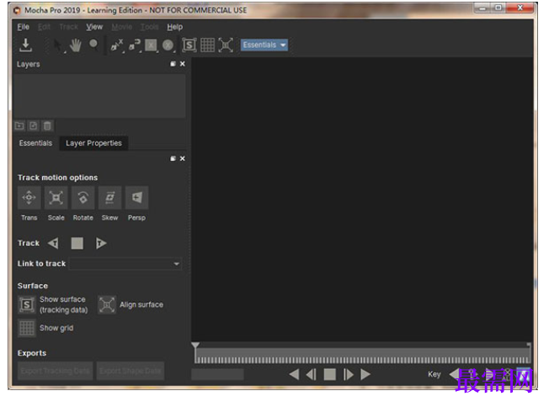Click Align surface icon in toolbar
This screenshot has height=407, width=549.
point(226,45)
